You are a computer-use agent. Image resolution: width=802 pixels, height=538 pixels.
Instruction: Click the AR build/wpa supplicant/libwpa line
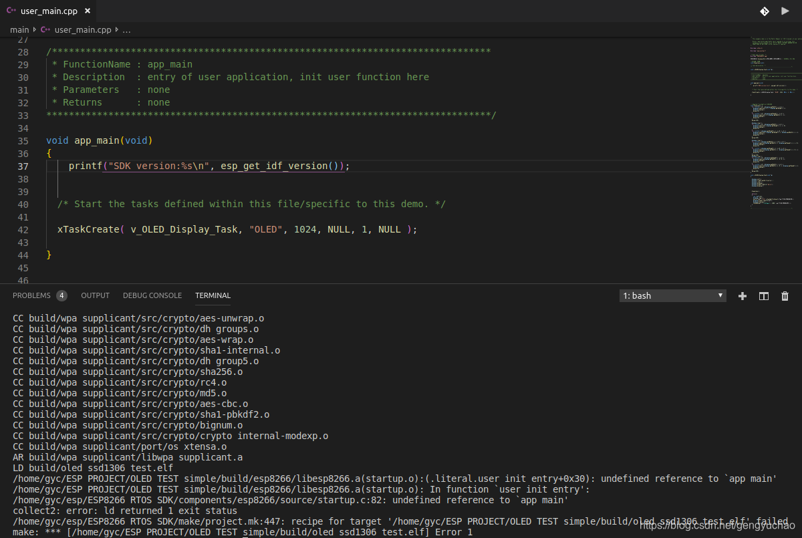(x=128, y=457)
